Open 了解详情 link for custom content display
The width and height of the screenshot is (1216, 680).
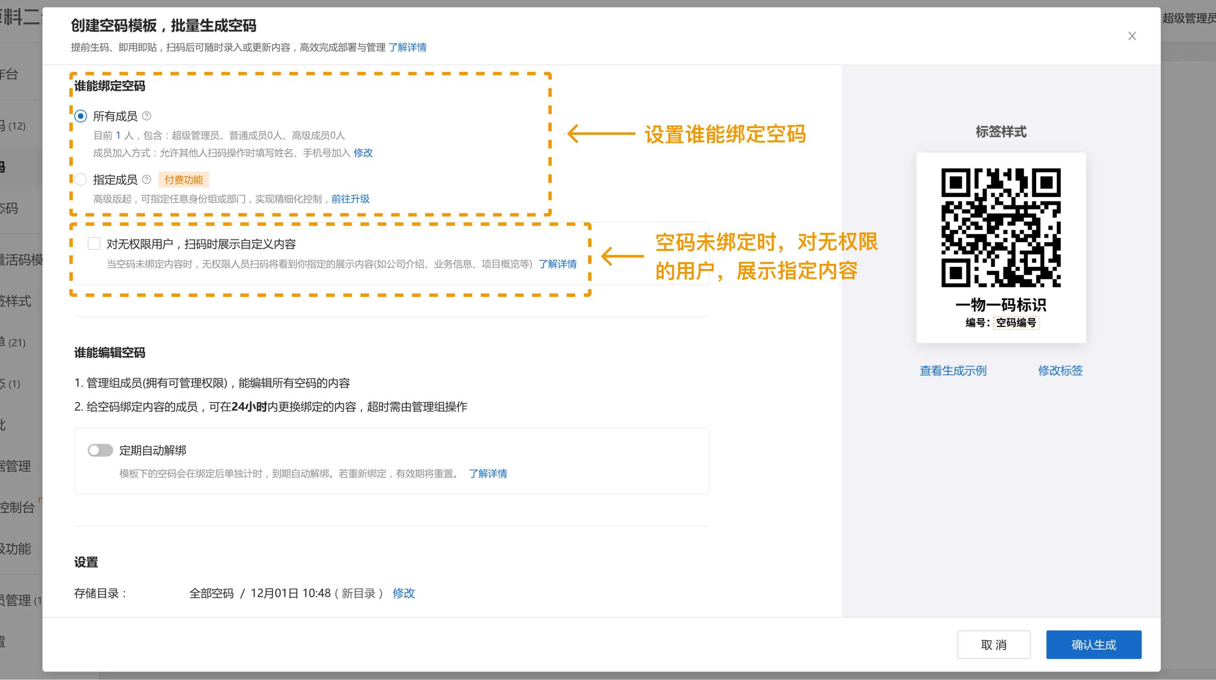point(557,264)
